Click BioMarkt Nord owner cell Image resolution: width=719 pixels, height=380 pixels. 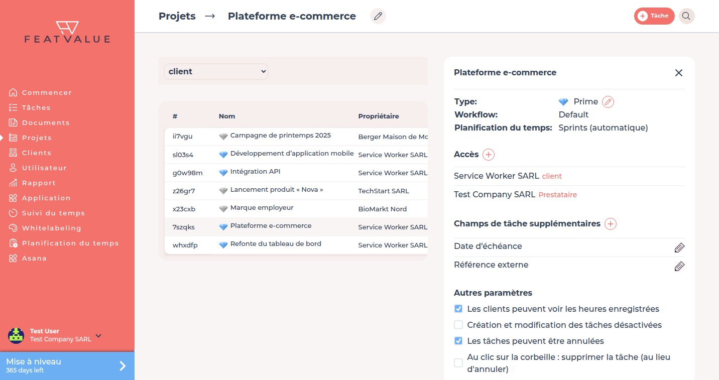(x=383, y=209)
